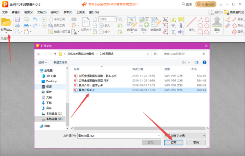Click the 放大 zoom in button

(105, 25)
